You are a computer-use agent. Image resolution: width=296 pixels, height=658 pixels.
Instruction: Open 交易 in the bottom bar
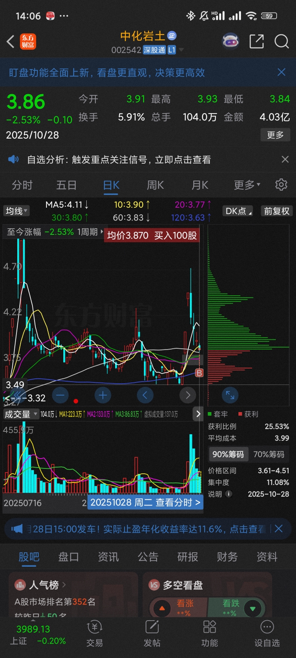point(95,634)
